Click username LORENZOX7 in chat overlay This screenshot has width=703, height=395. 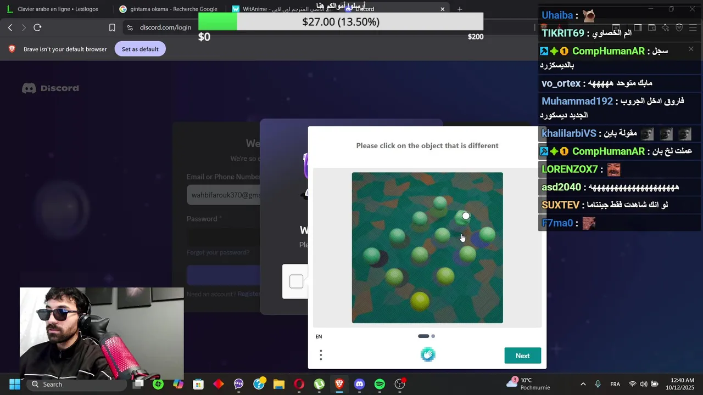570,170
